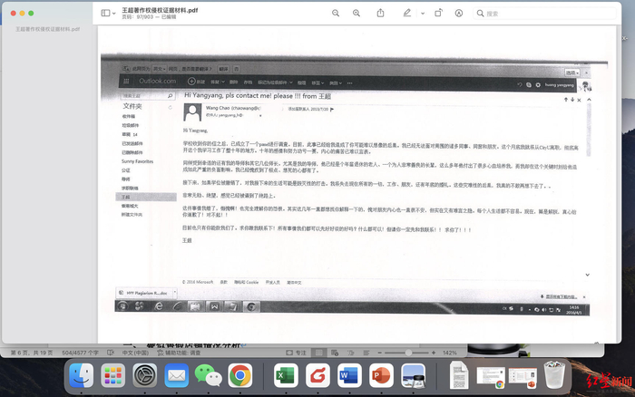Viewport: 635px width, 397px height.
Task: Toggle the Preview sidebar view button
Action: [x=105, y=14]
